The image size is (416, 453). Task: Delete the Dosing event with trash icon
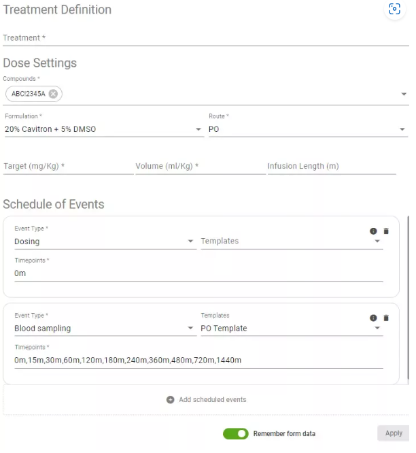[386, 231]
